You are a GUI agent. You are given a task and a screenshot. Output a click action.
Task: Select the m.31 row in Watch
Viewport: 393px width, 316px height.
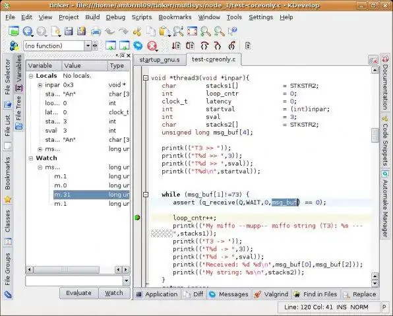point(91,195)
